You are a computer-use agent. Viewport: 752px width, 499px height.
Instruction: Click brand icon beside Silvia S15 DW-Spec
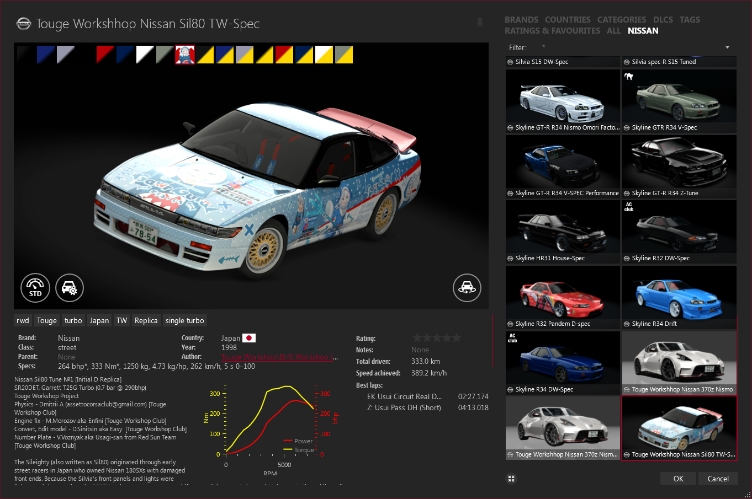(510, 62)
